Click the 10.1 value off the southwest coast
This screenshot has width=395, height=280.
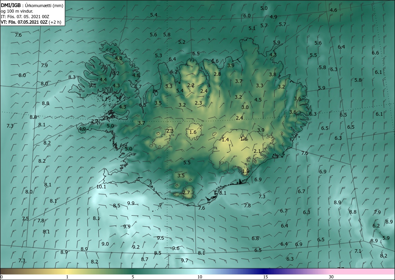(101, 187)
